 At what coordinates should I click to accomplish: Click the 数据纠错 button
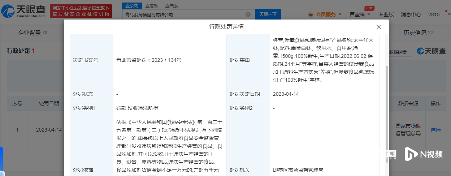(x=400, y=52)
